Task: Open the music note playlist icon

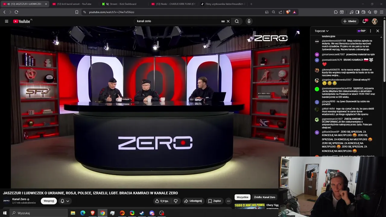Action: click(351, 12)
